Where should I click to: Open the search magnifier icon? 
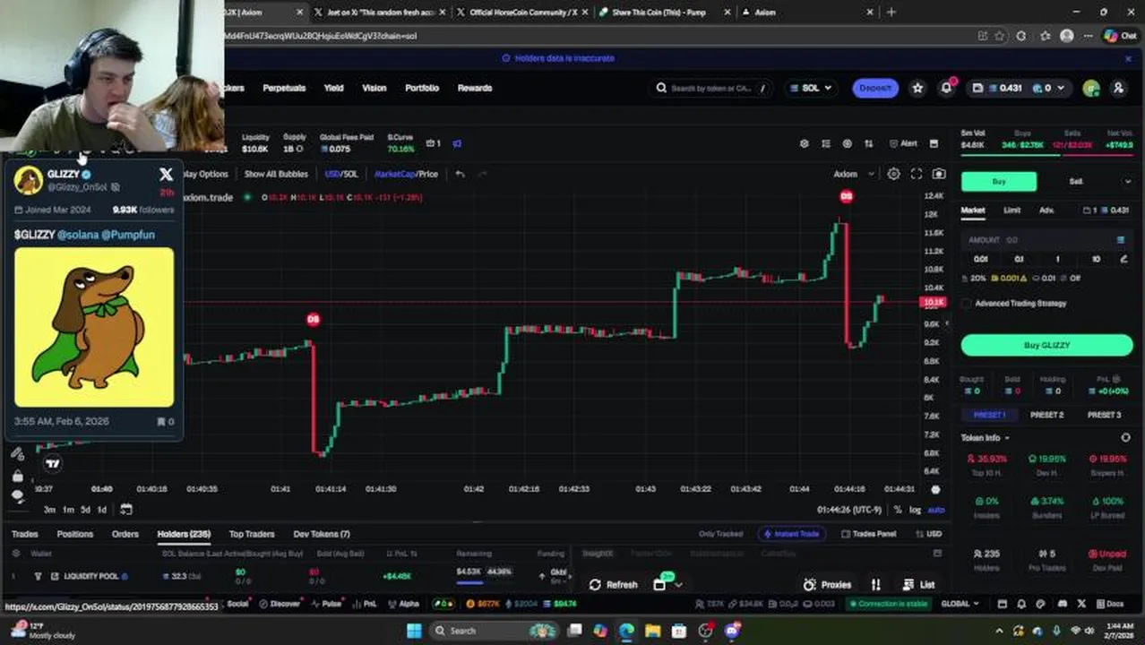click(x=661, y=88)
